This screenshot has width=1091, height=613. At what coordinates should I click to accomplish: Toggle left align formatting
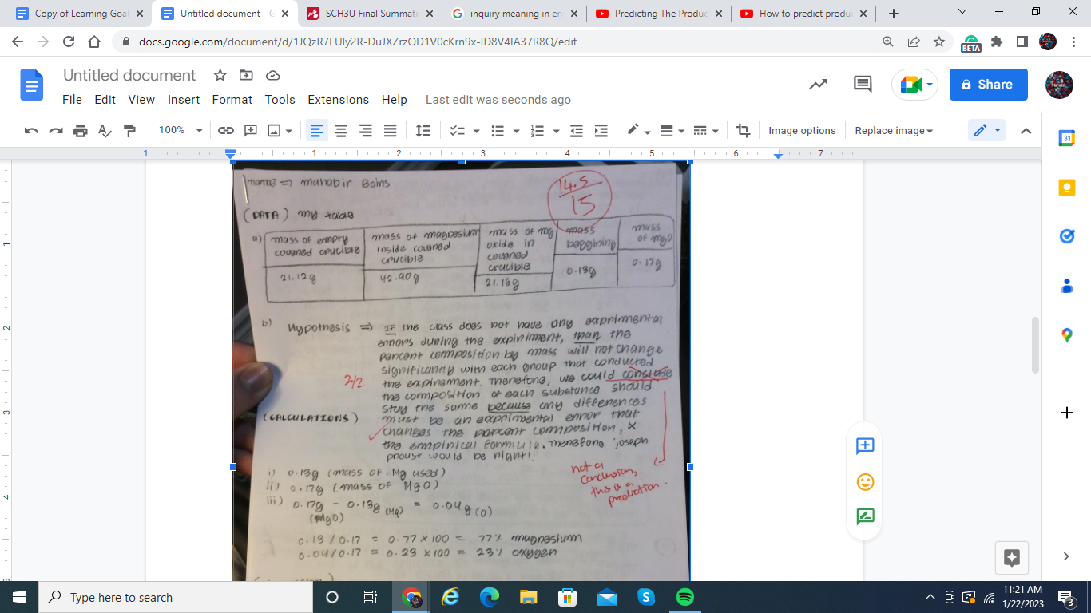click(317, 131)
